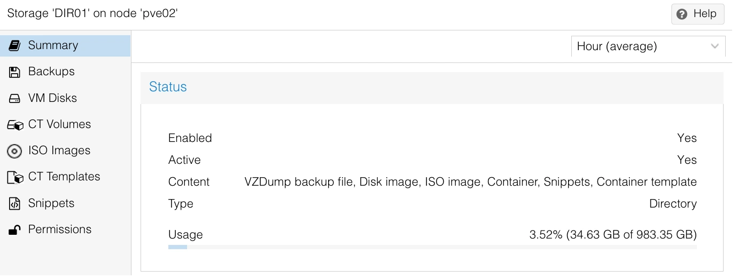This screenshot has height=278, width=738.
Task: Open the Hour (average) timeframe combo box
Action: coord(648,46)
